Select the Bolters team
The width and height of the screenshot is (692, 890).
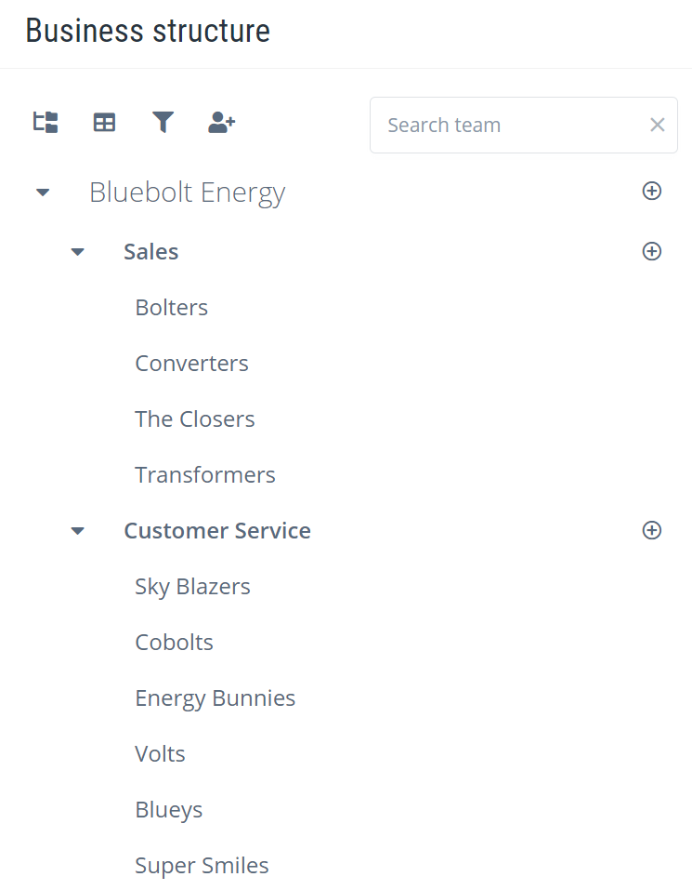pos(172,308)
